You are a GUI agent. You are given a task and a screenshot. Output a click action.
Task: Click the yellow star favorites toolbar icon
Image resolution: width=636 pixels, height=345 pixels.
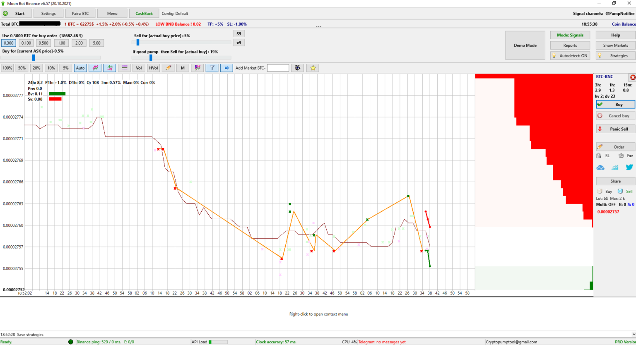tap(313, 68)
